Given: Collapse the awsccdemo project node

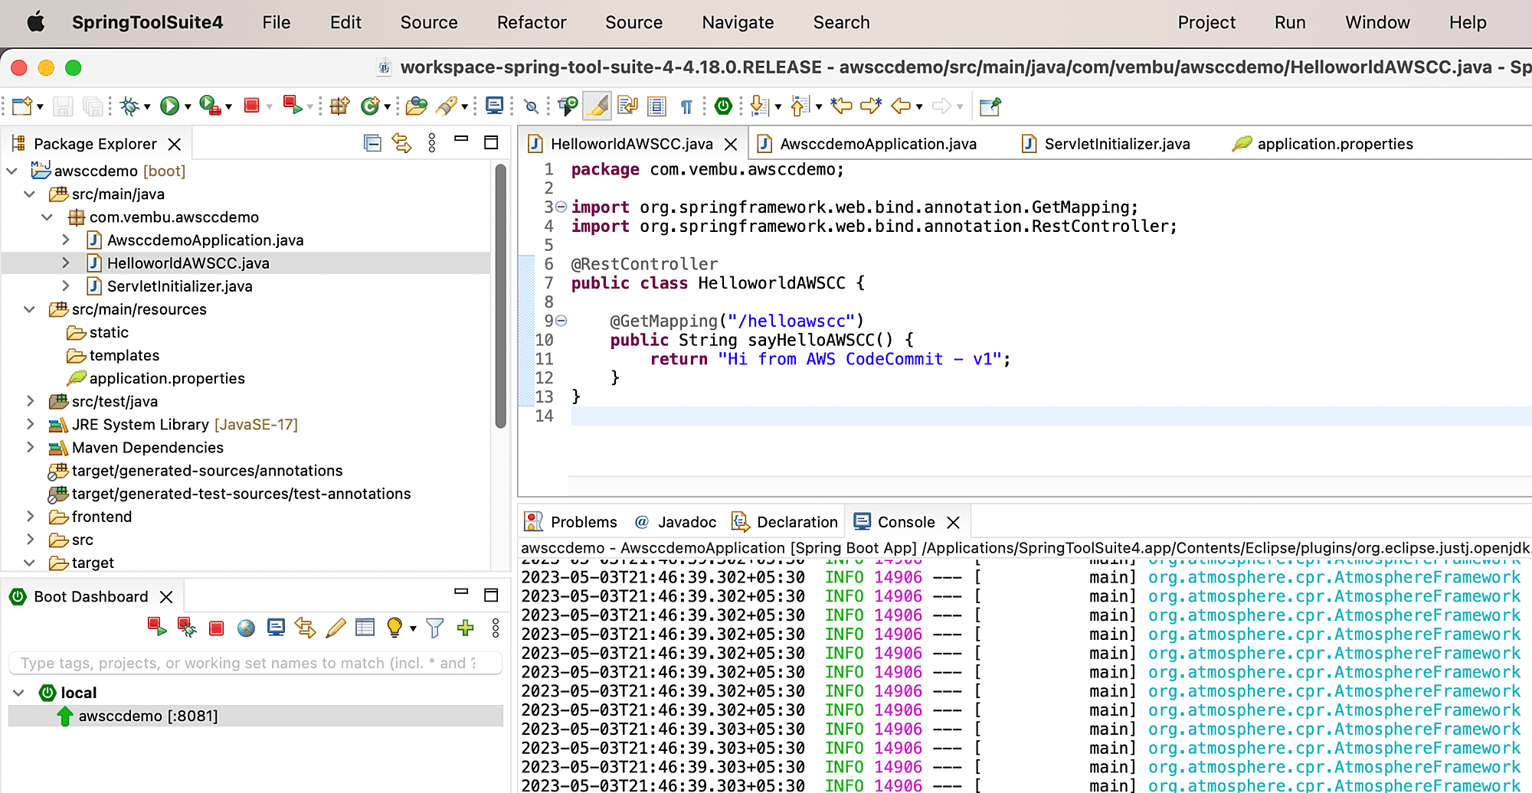Looking at the screenshot, I should (x=12, y=171).
